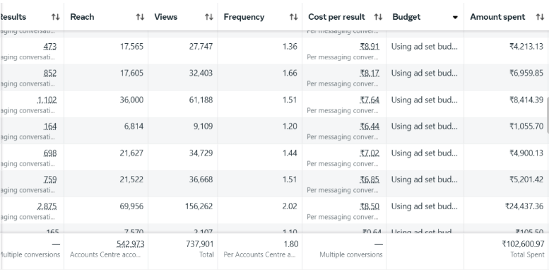The height and width of the screenshot is (270, 549).
Task: Select amount spent ₹6,959.85
Action: click(526, 74)
